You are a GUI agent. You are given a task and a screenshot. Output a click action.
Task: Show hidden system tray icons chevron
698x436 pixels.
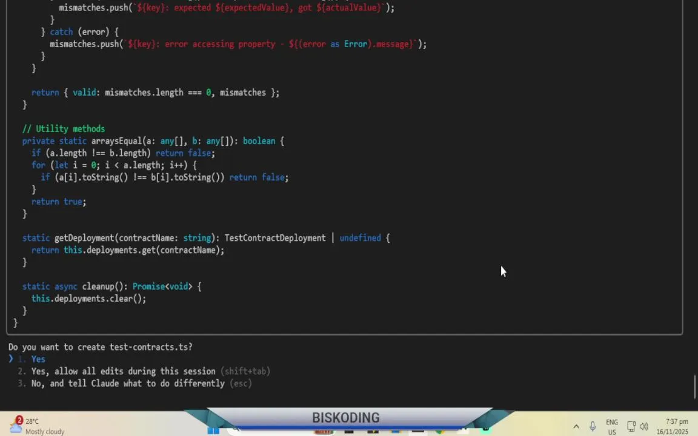576,426
